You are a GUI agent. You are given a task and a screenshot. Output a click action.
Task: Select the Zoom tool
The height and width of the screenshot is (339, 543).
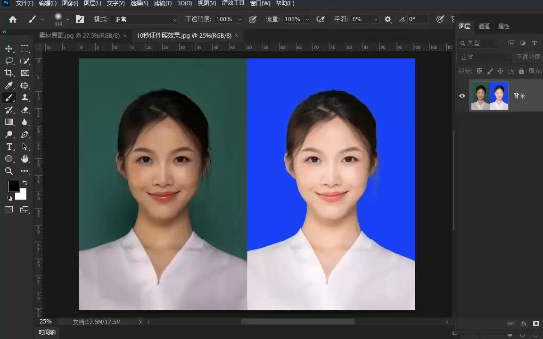(9, 171)
